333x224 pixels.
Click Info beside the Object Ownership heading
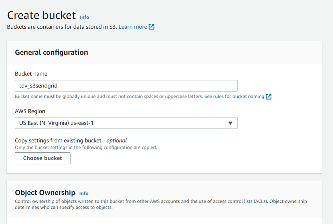[x=84, y=193]
